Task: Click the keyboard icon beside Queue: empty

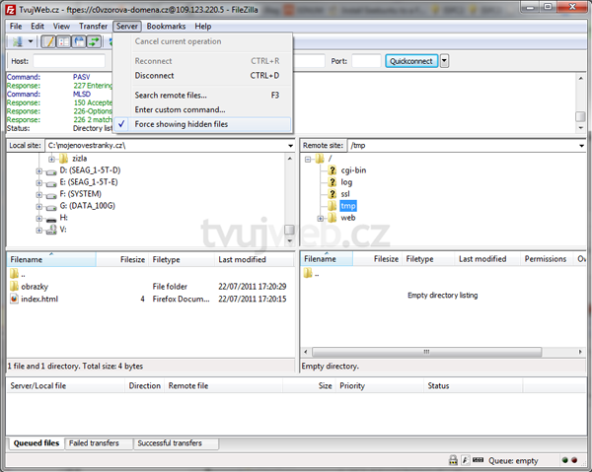Action: pyautogui.click(x=478, y=459)
